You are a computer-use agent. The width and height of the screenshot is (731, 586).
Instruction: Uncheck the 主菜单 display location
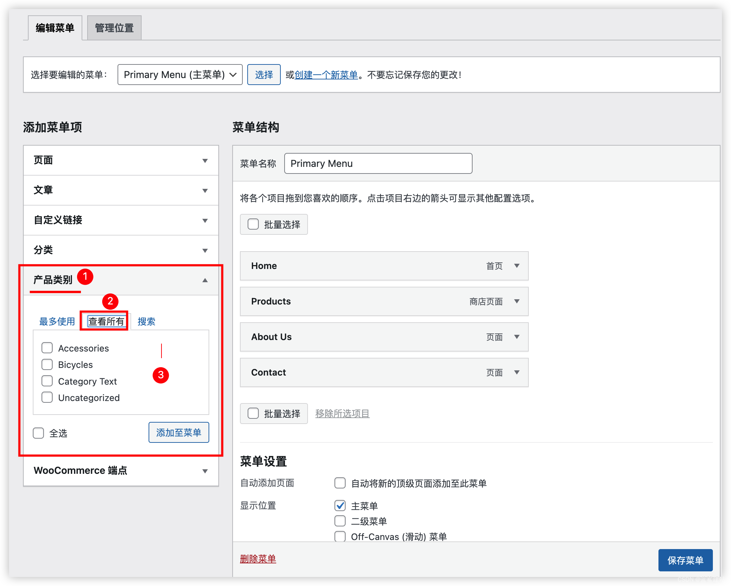[x=340, y=506]
